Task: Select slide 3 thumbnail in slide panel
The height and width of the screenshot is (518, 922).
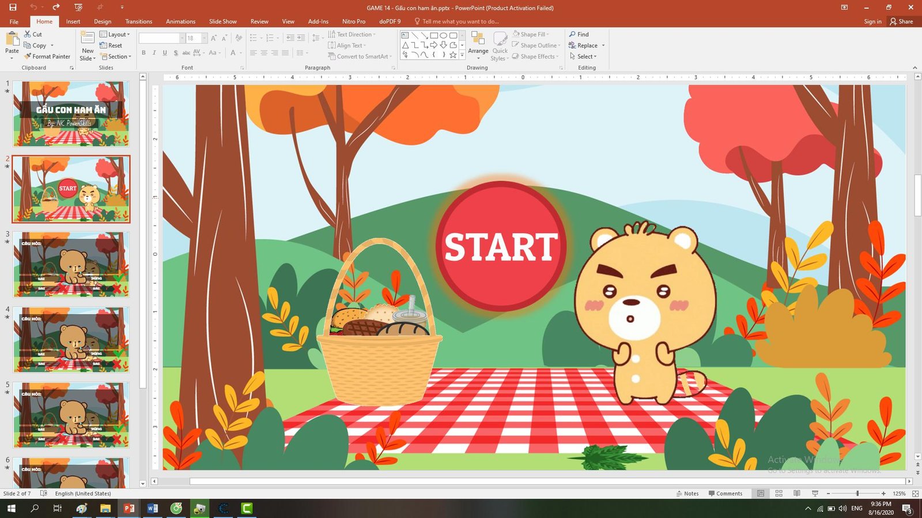Action: coord(71,264)
